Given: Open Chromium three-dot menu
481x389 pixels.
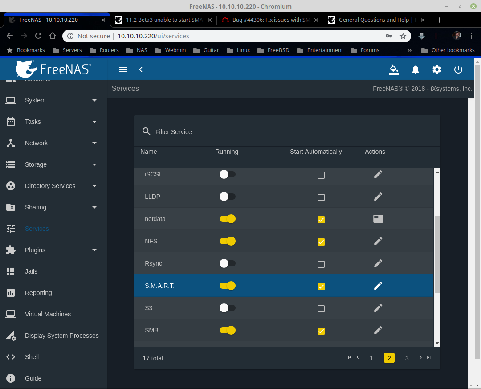Looking at the screenshot, I should click(x=472, y=36).
